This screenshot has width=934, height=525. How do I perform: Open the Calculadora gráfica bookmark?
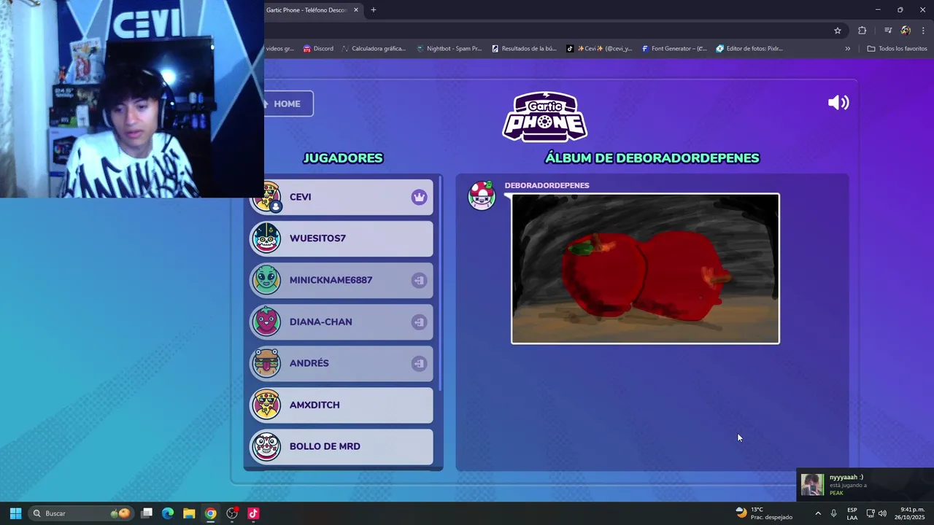coord(373,49)
